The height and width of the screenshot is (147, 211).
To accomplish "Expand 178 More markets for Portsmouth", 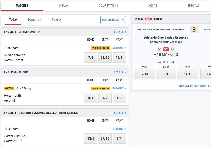I will (x=118, y=88).
